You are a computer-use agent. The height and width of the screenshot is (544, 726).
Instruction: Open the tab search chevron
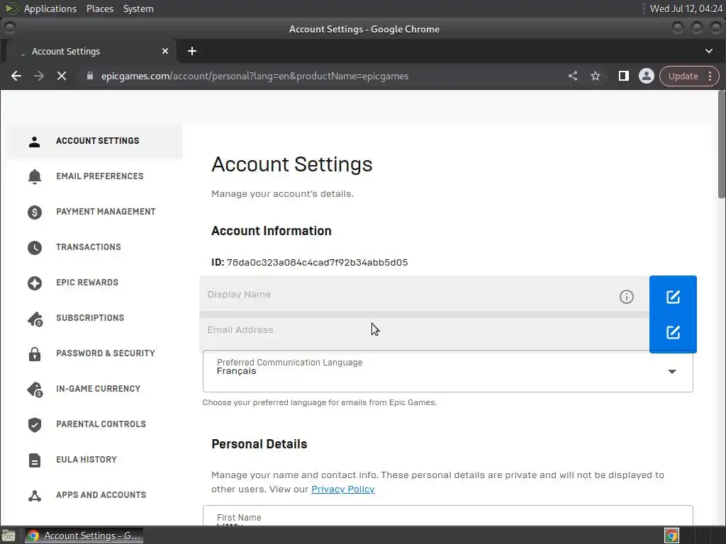tap(709, 51)
